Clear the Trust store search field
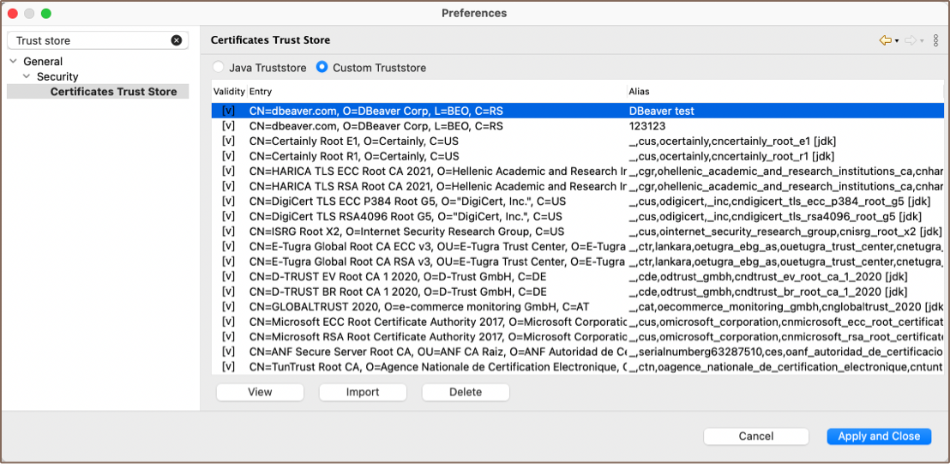 [x=177, y=40]
